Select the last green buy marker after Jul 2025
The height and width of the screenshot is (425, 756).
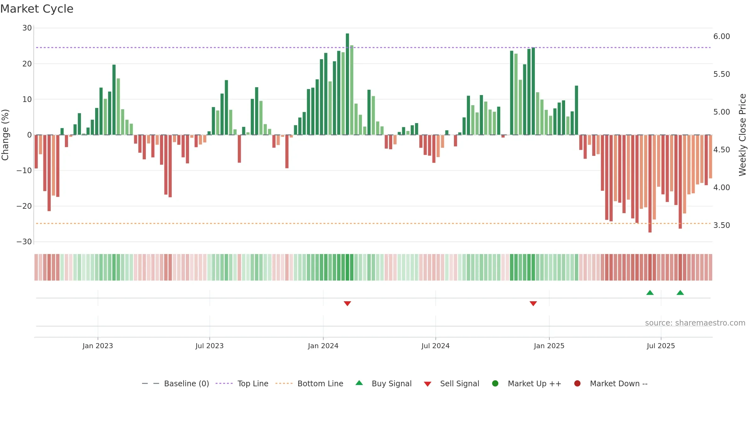[x=680, y=292]
